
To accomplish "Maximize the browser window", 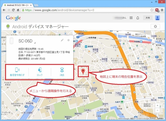I will pos(156,2).
